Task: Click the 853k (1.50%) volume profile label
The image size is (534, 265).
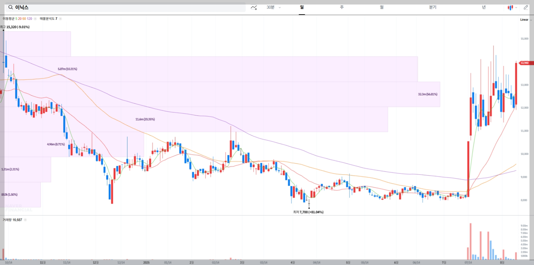Action: pos(9,195)
